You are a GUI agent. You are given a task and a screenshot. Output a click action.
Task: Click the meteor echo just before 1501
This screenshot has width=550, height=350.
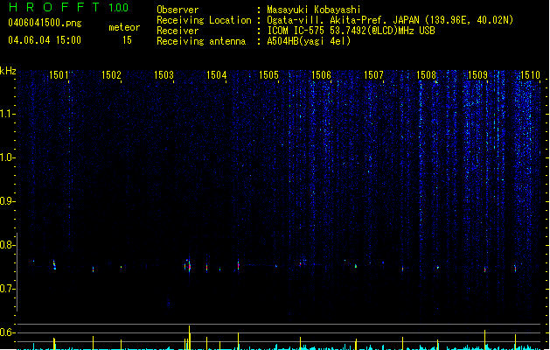[54, 265]
